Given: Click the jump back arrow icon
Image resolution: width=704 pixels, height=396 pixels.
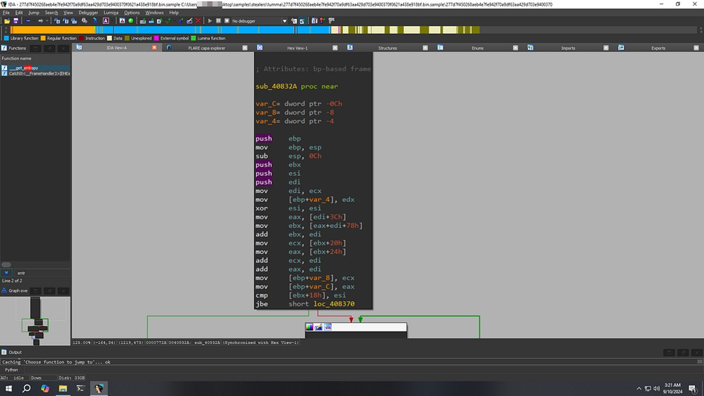Looking at the screenshot, I should click(27, 21).
